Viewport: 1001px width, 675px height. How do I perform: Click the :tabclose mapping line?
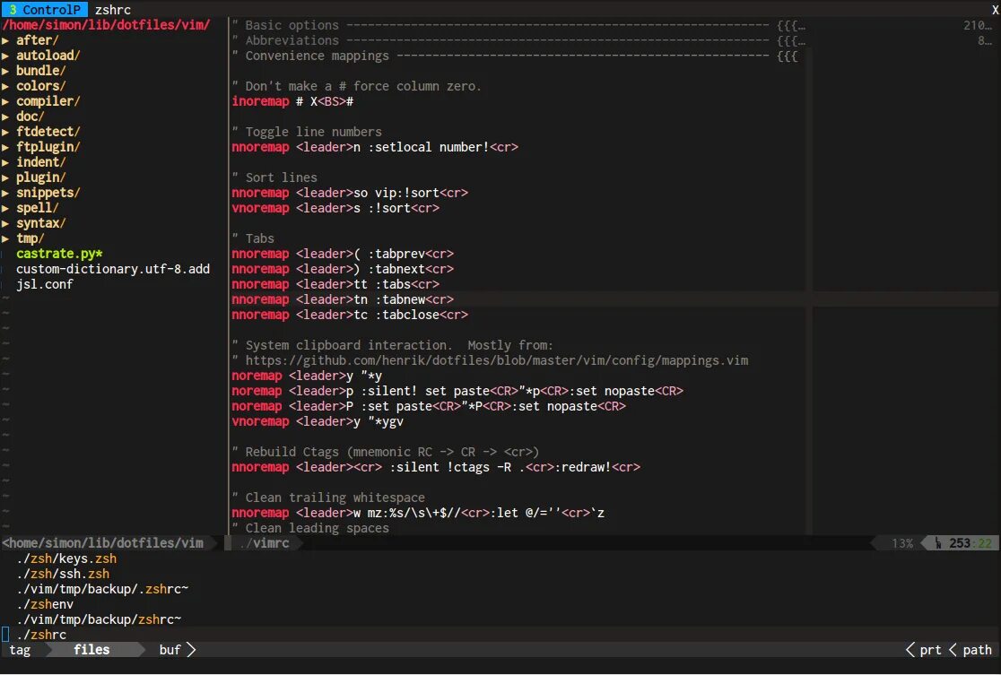click(x=350, y=316)
